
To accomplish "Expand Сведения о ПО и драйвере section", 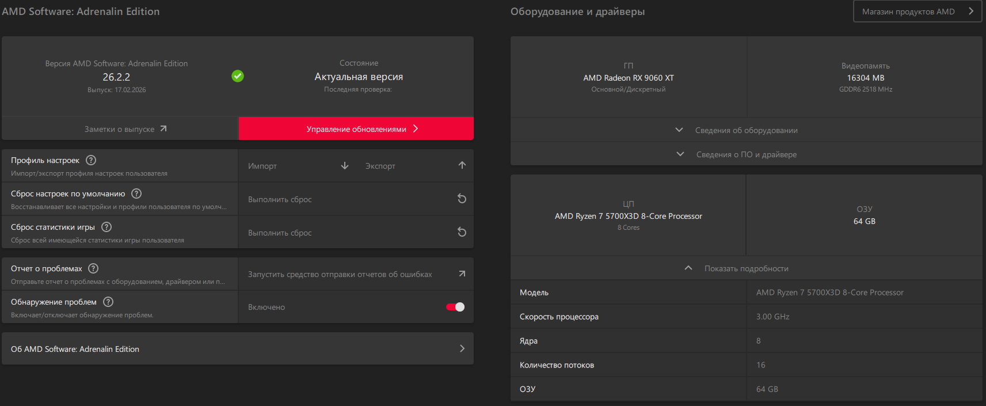I will pos(747,154).
